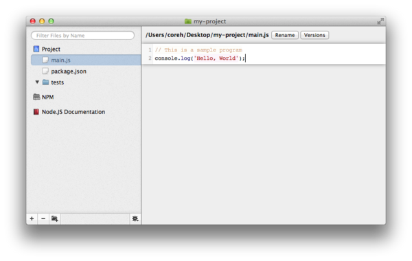This screenshot has width=412, height=261.
Task: Open the Node.JS Documentation section
Action: (73, 112)
